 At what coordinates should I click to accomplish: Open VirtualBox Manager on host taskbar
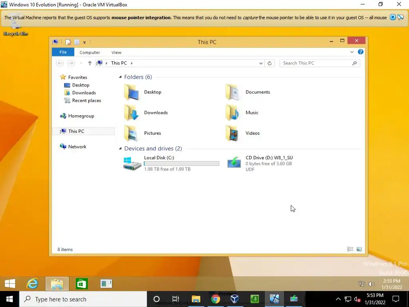[x=235, y=299]
